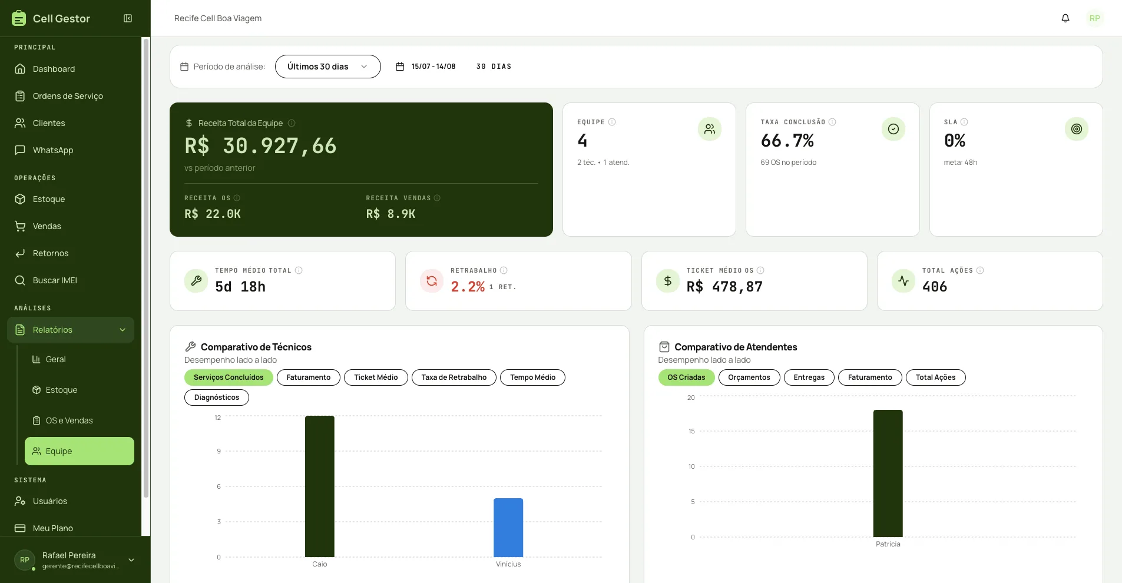This screenshot has height=583, width=1122.
Task: Select Serviços Concluídos chart filter
Action: coord(229,377)
